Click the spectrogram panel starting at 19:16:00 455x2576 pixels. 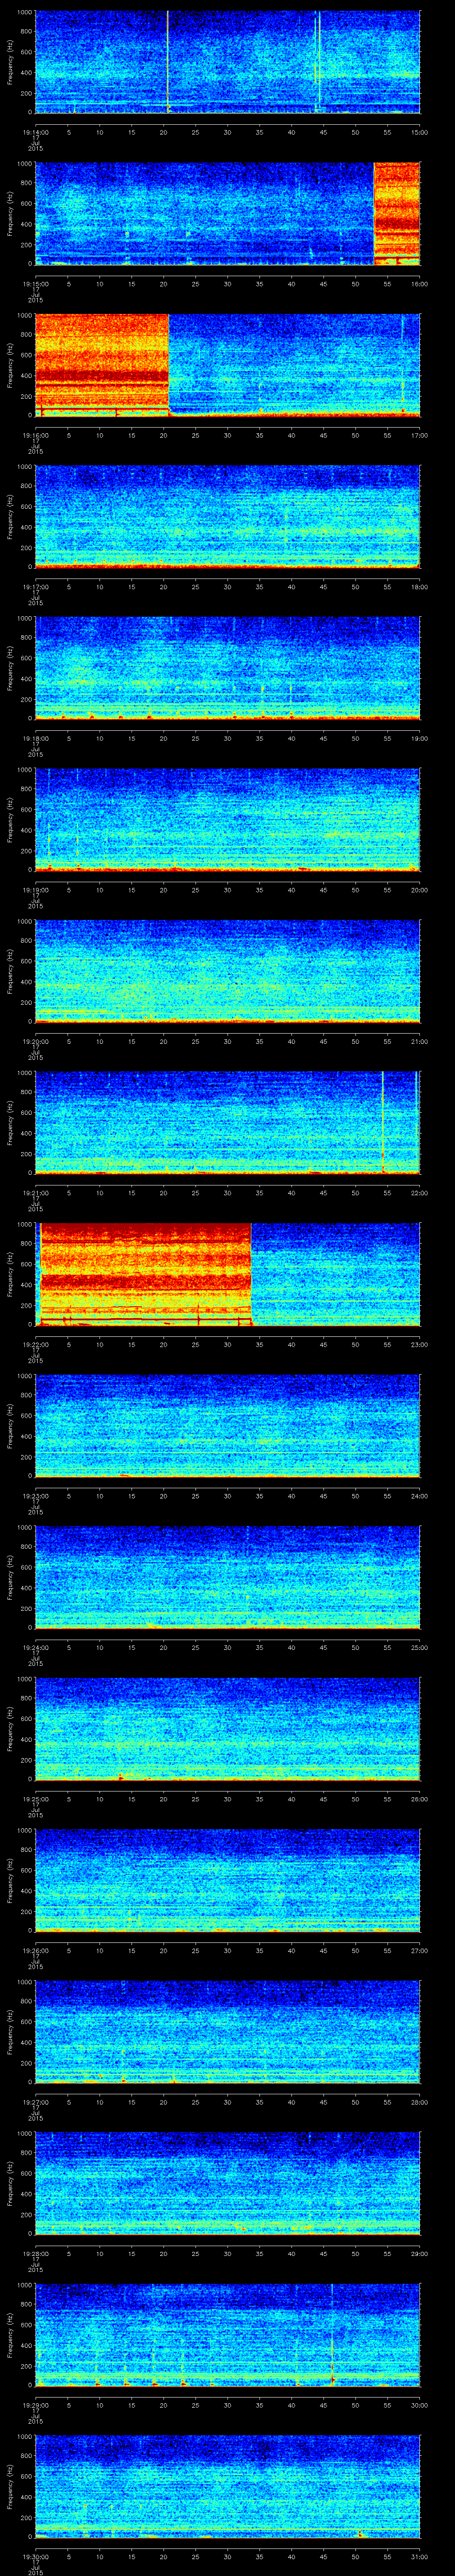[x=228, y=365]
